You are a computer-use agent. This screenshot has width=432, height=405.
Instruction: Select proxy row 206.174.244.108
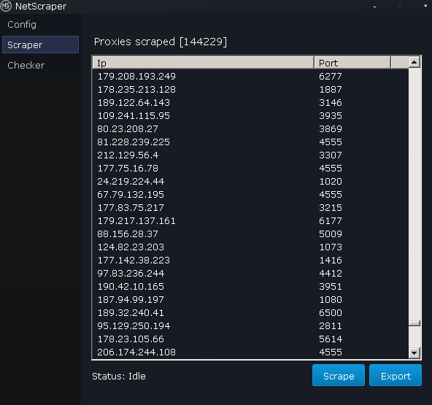pos(250,352)
